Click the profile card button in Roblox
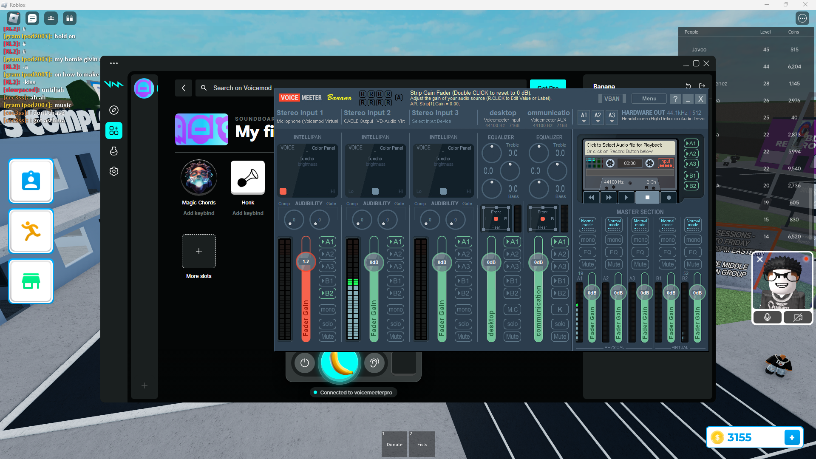 click(x=31, y=181)
